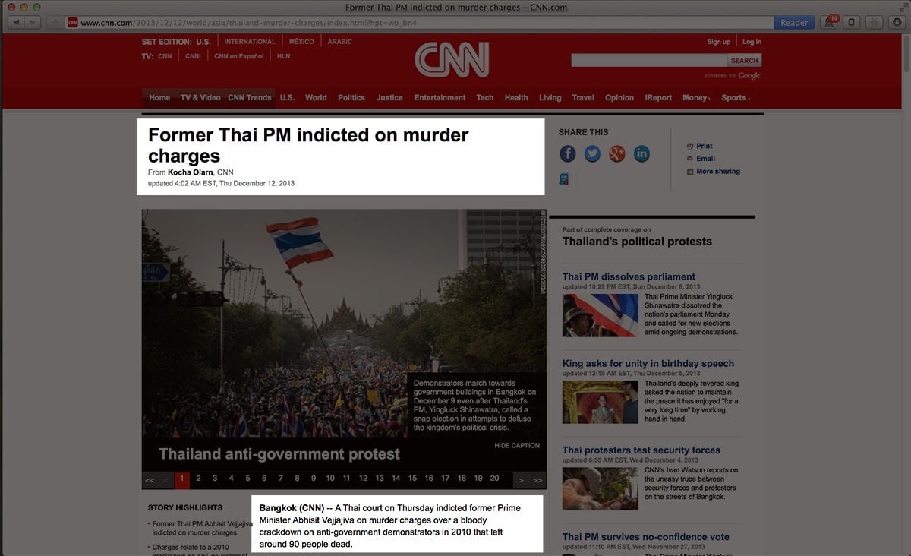The height and width of the screenshot is (556, 911).
Task: Select gallery photo number 20
Action: tap(495, 479)
